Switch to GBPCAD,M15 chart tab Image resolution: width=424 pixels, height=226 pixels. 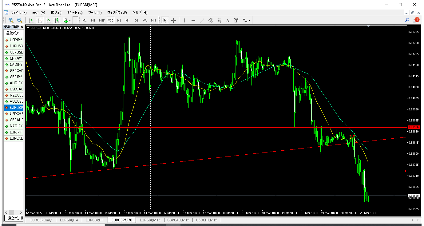tap(178, 220)
